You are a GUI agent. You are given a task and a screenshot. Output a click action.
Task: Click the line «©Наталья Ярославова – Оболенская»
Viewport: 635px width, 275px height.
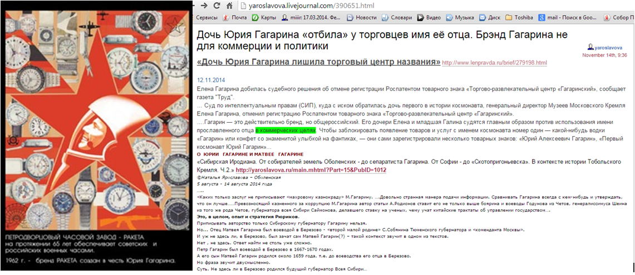(238, 178)
